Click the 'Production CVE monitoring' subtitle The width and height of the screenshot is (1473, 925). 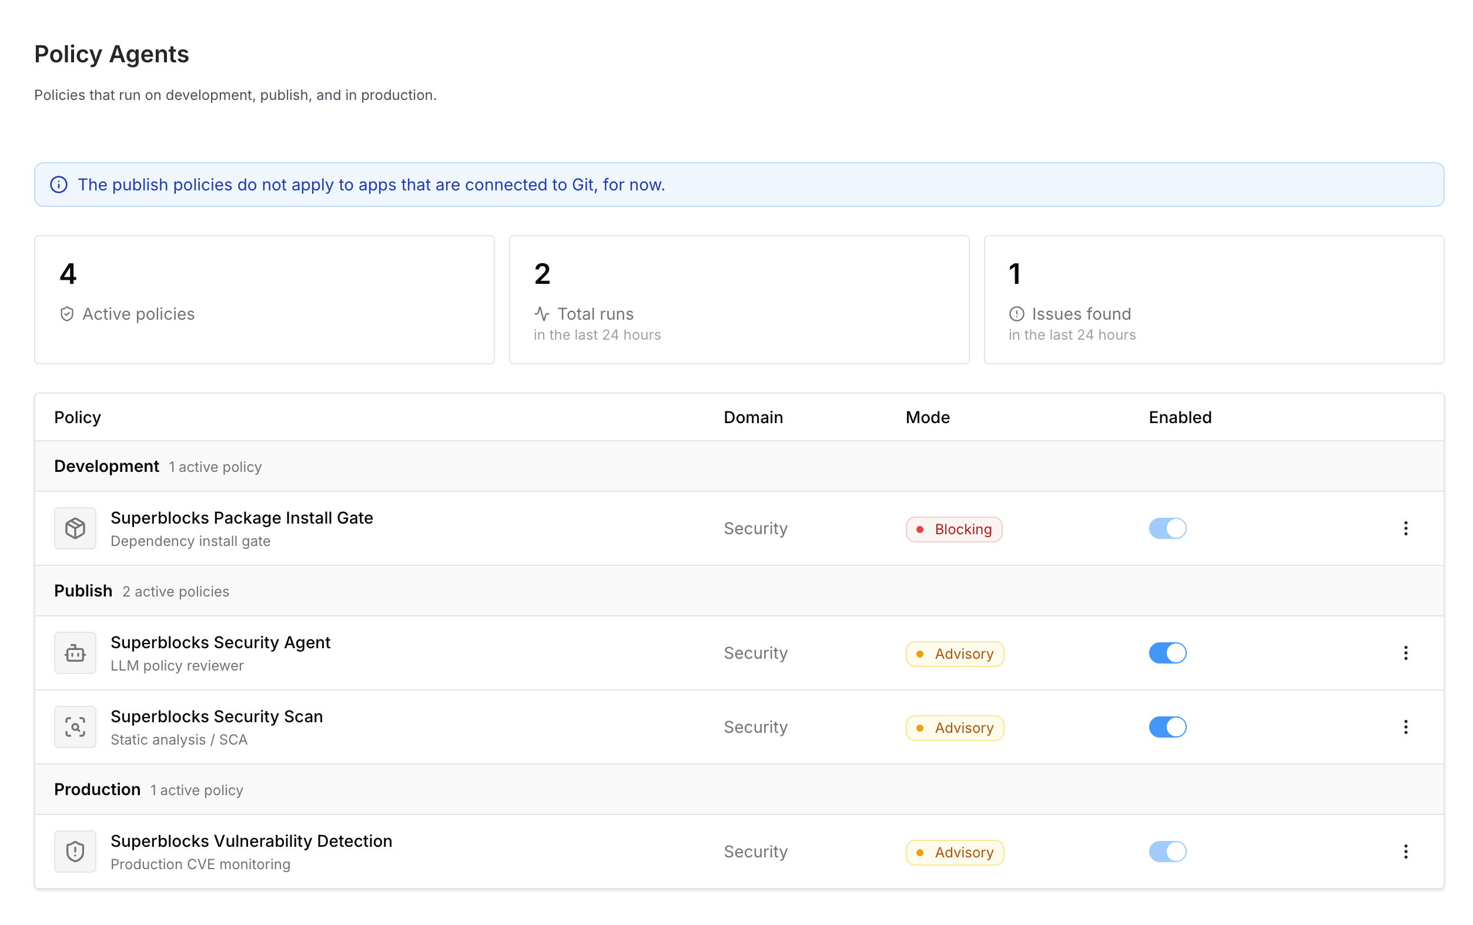tap(200, 864)
